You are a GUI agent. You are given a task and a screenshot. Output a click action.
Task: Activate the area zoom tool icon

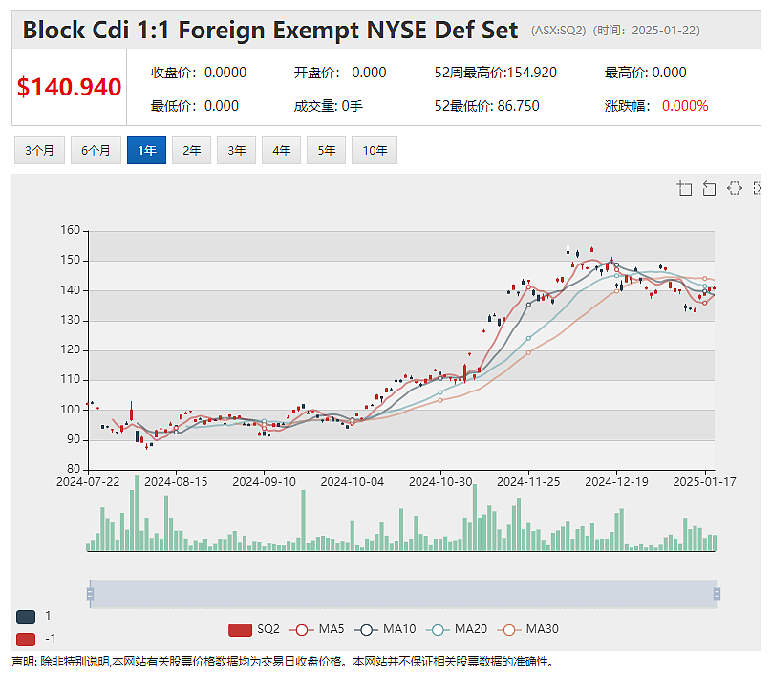point(684,189)
